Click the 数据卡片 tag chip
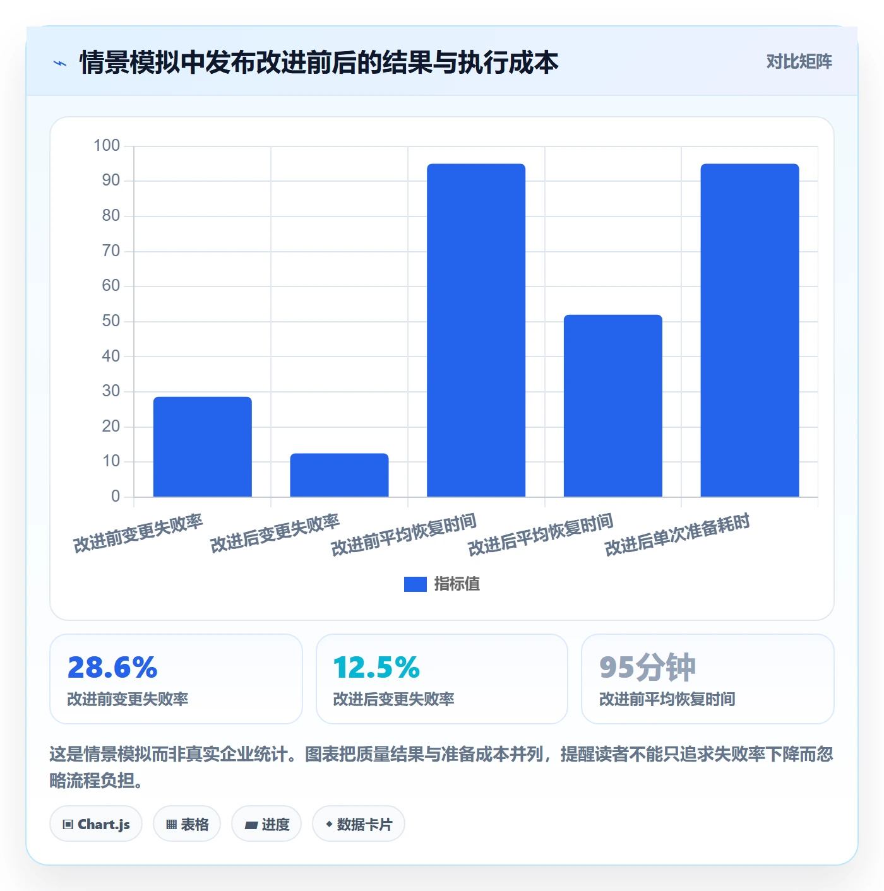The image size is (884, 891). pos(359,823)
